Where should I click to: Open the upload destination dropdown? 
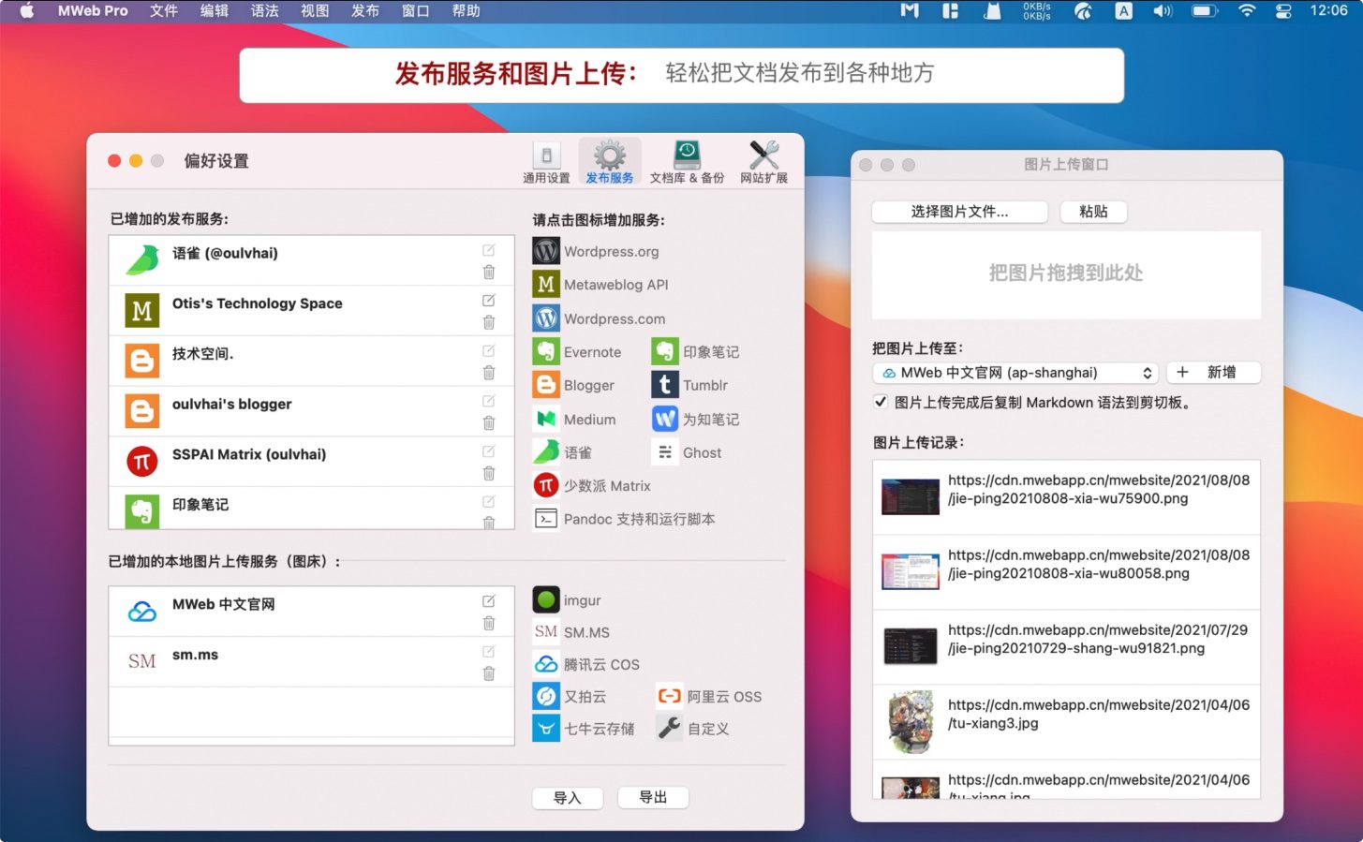point(1015,373)
